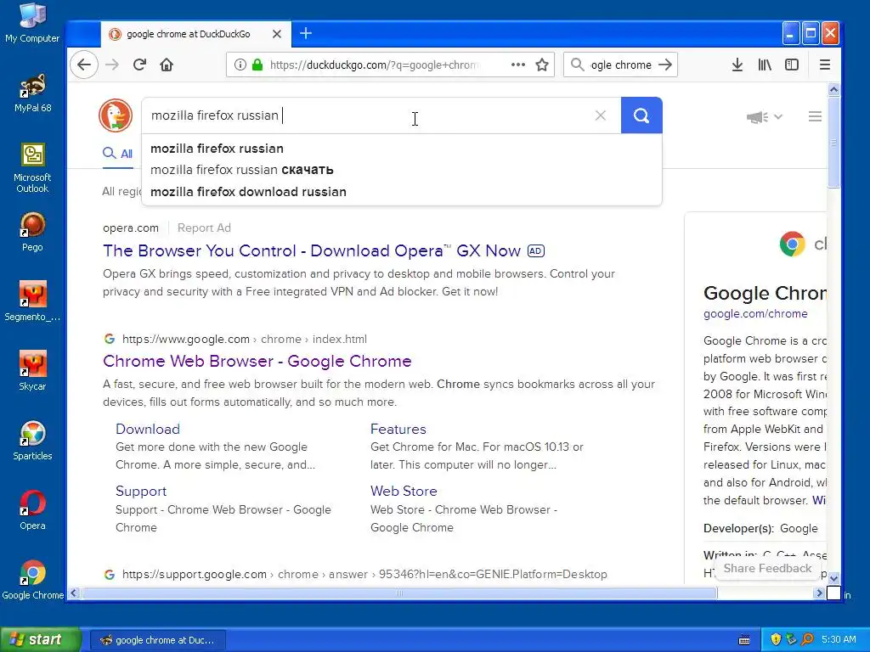Reload the current page
The image size is (870, 652).
tap(139, 65)
